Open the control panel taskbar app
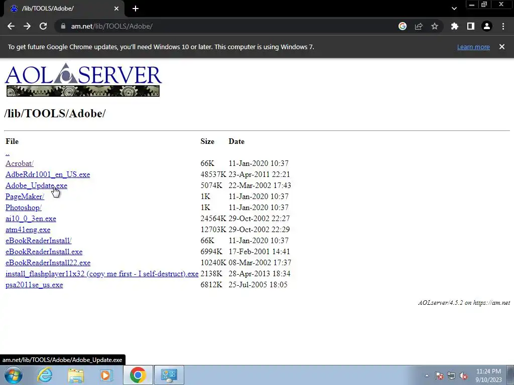The height and width of the screenshot is (385, 514). click(x=169, y=375)
